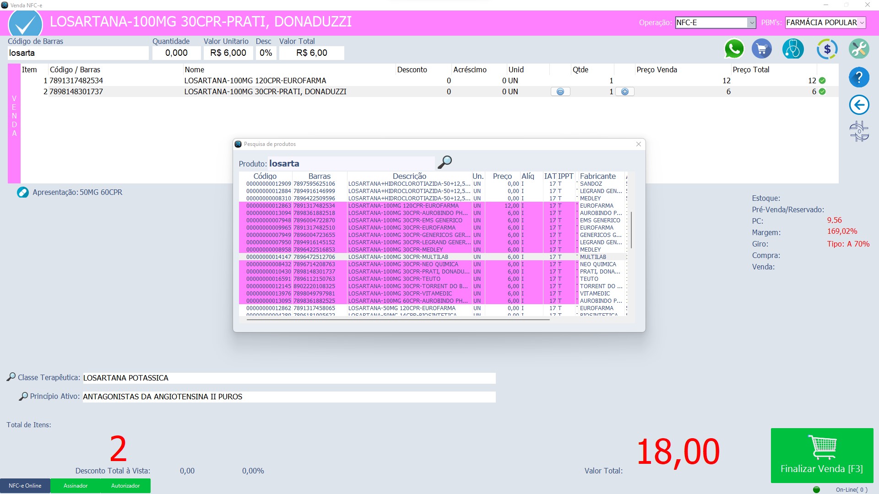
Task: Click Finalizar Venda [F3] button
Action: [822, 455]
